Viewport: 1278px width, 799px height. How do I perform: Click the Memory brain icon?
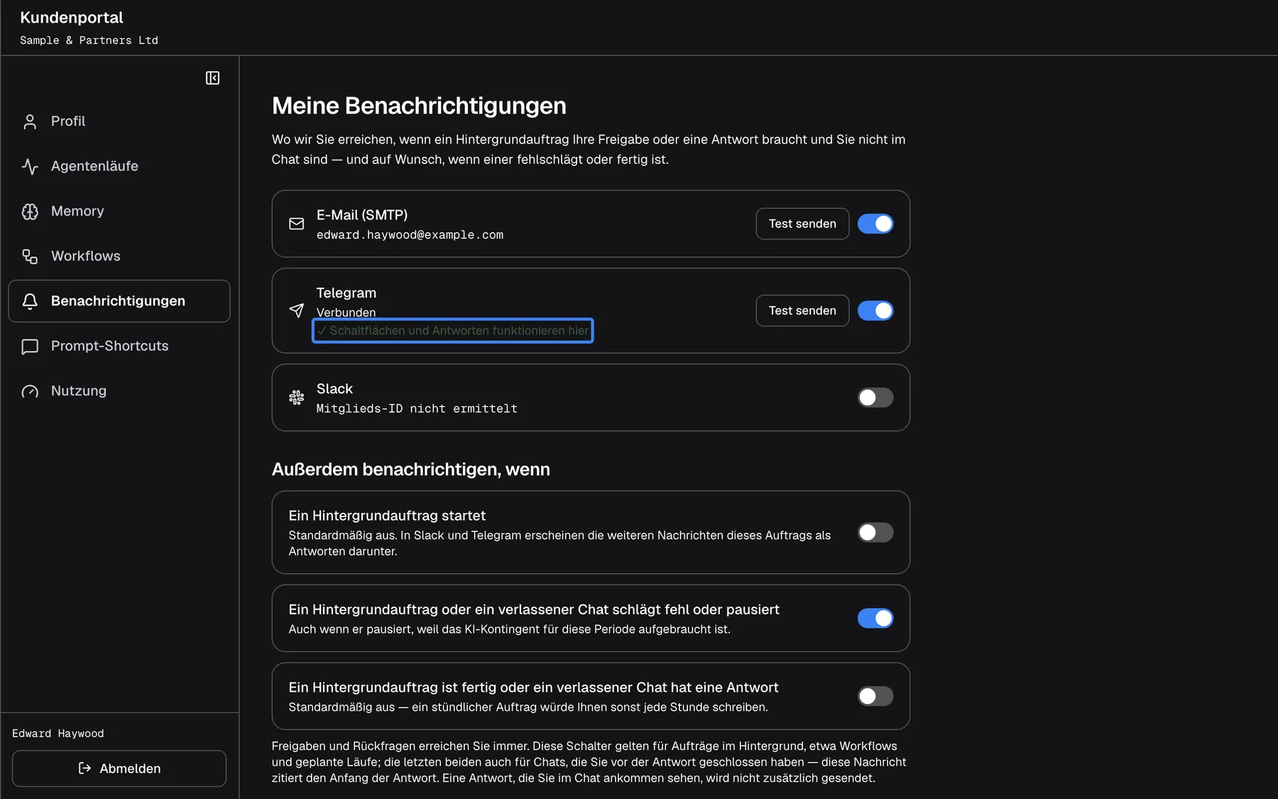[x=30, y=212]
